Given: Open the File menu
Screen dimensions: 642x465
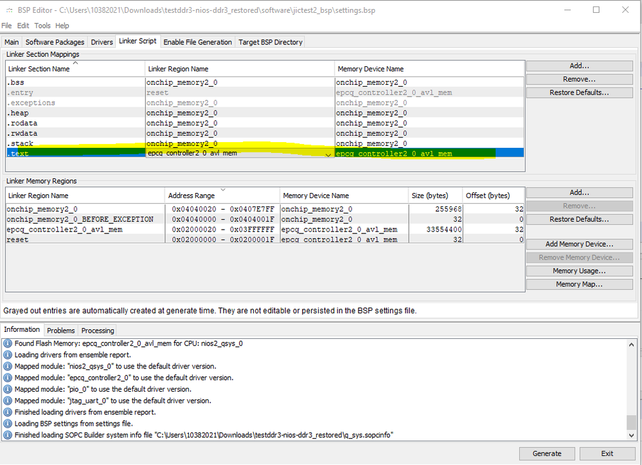Looking at the screenshot, I should click(6, 26).
